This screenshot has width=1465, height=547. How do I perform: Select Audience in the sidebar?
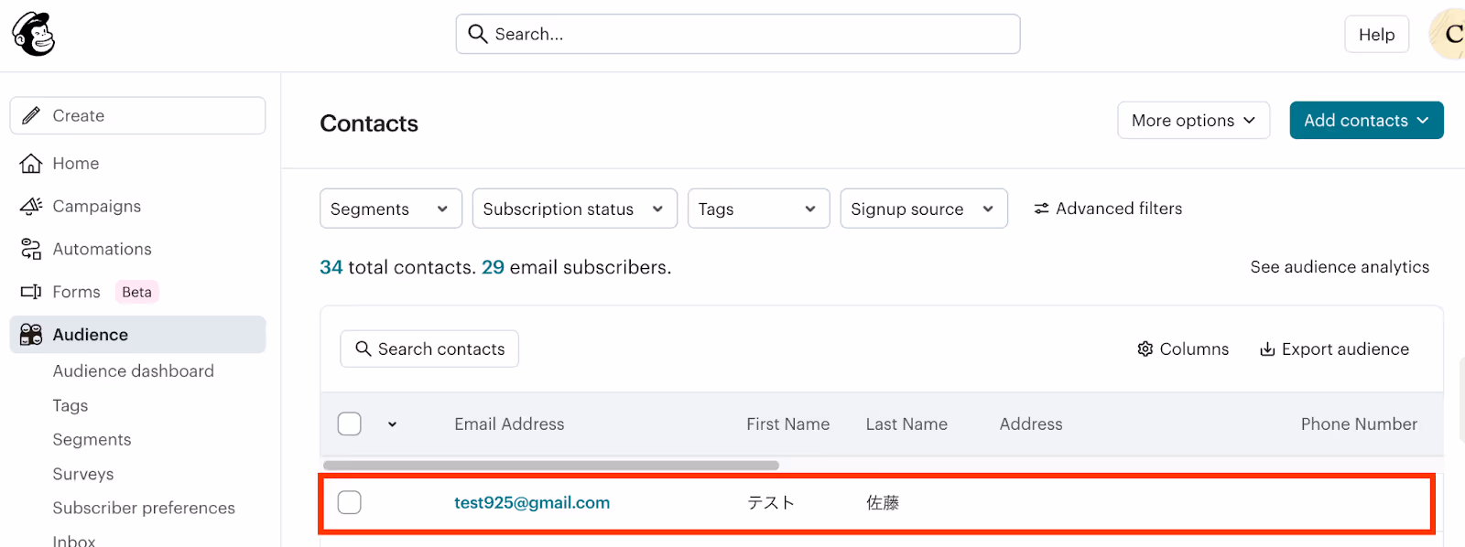tap(137, 335)
